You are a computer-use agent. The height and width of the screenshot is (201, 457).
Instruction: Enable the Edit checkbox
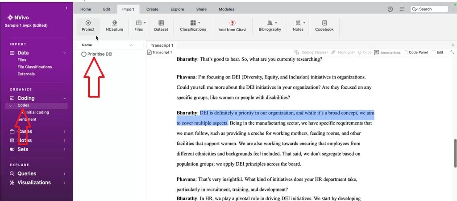click(434, 52)
